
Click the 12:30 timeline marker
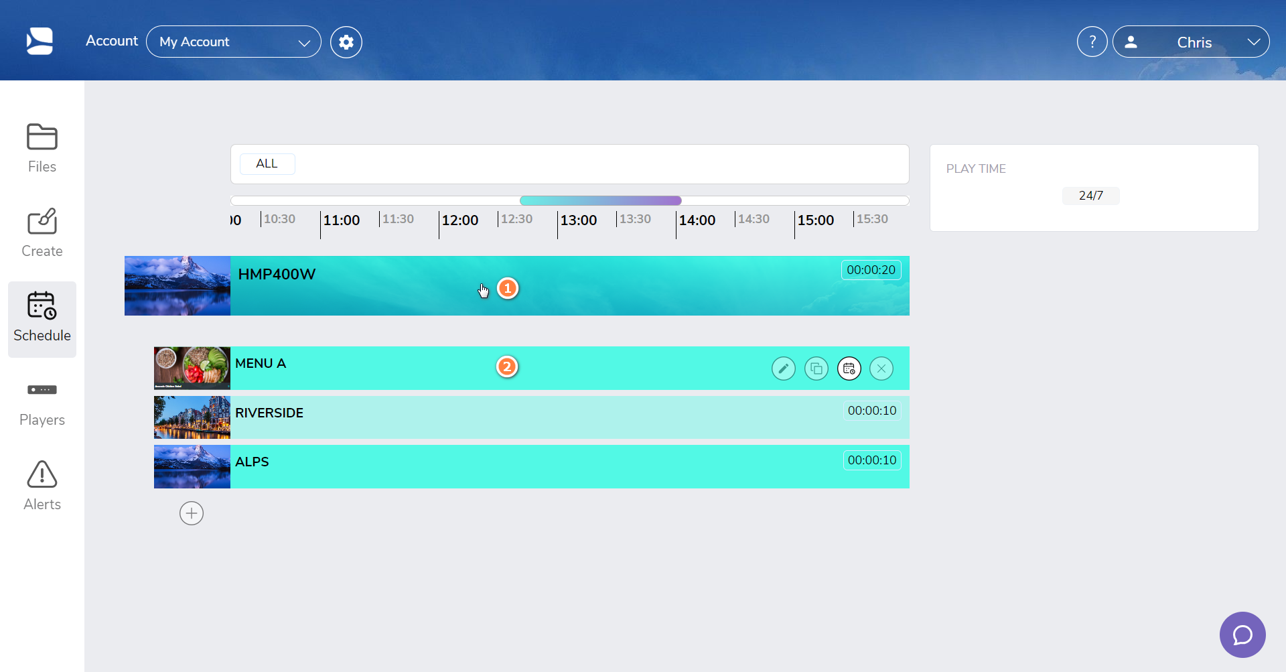(x=517, y=219)
